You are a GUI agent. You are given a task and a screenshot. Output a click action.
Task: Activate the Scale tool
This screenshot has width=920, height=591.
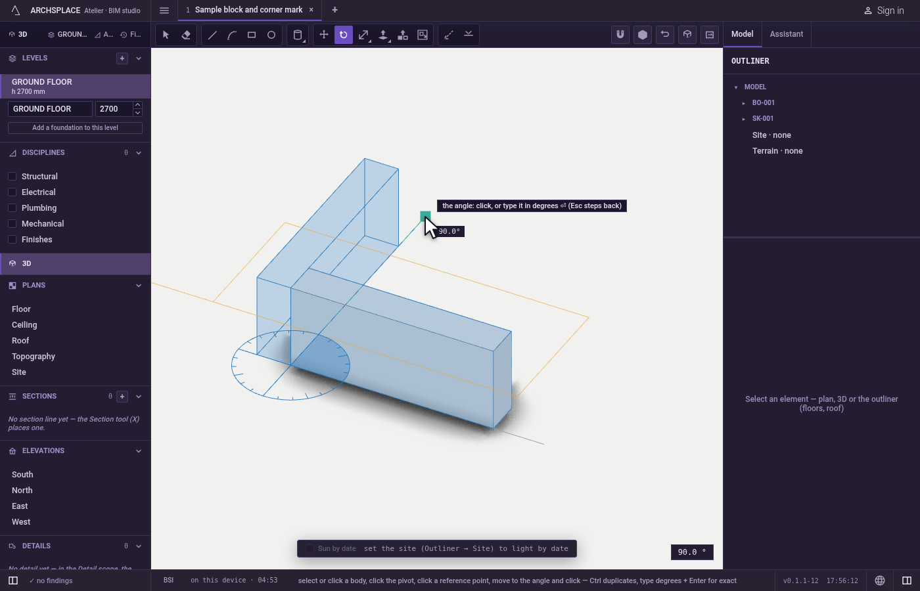[x=363, y=35]
